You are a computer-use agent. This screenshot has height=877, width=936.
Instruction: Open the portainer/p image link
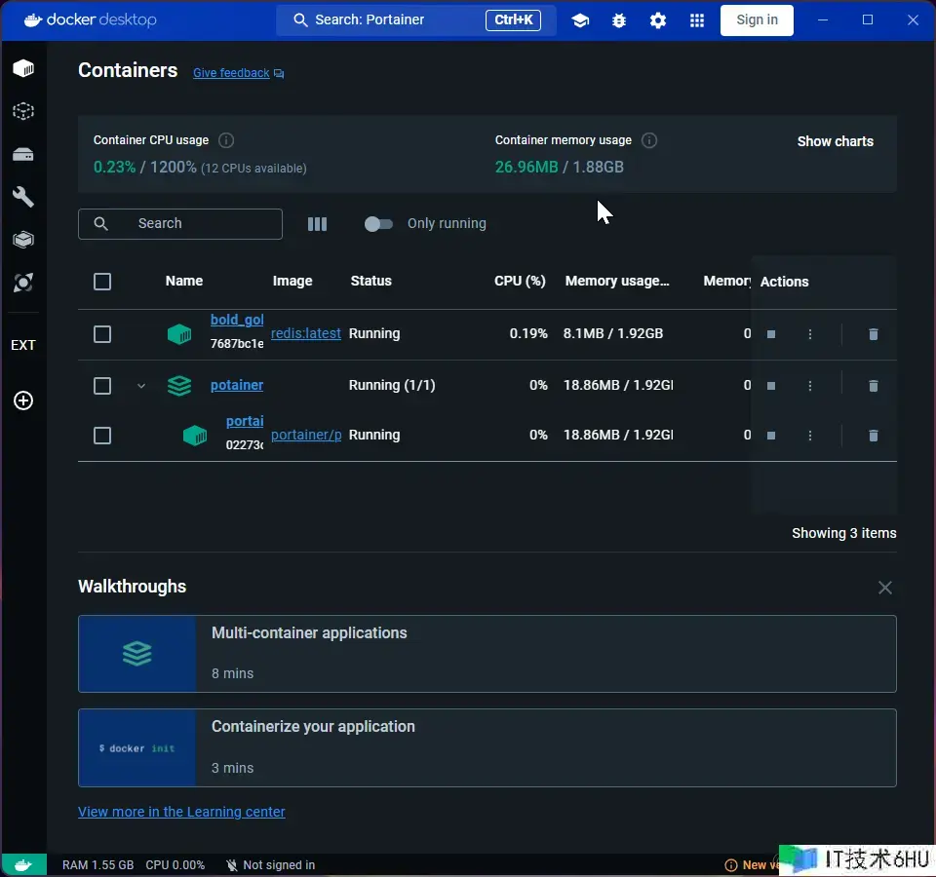pyautogui.click(x=306, y=435)
